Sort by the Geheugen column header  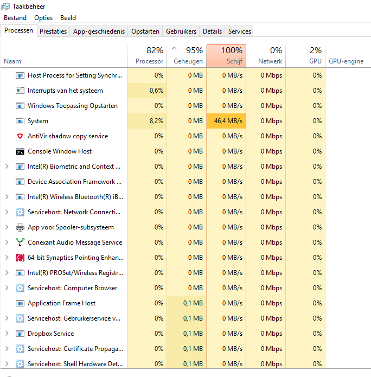click(187, 56)
